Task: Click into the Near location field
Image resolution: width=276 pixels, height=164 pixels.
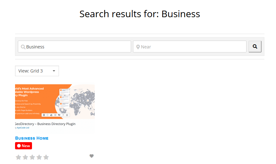Action: (192, 47)
